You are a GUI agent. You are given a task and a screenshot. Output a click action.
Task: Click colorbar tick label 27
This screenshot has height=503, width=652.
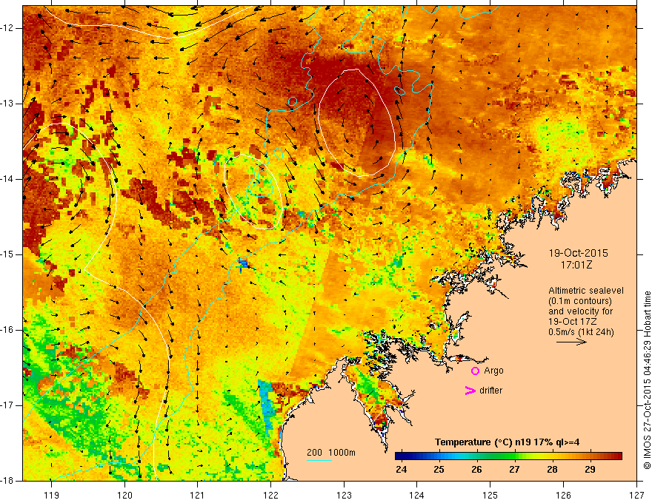tap(514, 470)
